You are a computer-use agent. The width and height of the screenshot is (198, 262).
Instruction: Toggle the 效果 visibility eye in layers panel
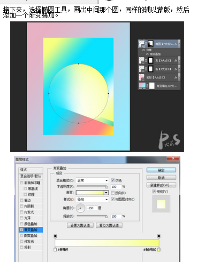(143, 50)
